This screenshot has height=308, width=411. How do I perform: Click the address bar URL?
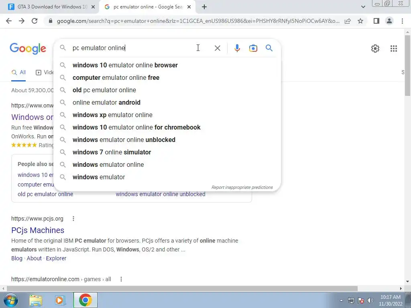click(x=198, y=21)
